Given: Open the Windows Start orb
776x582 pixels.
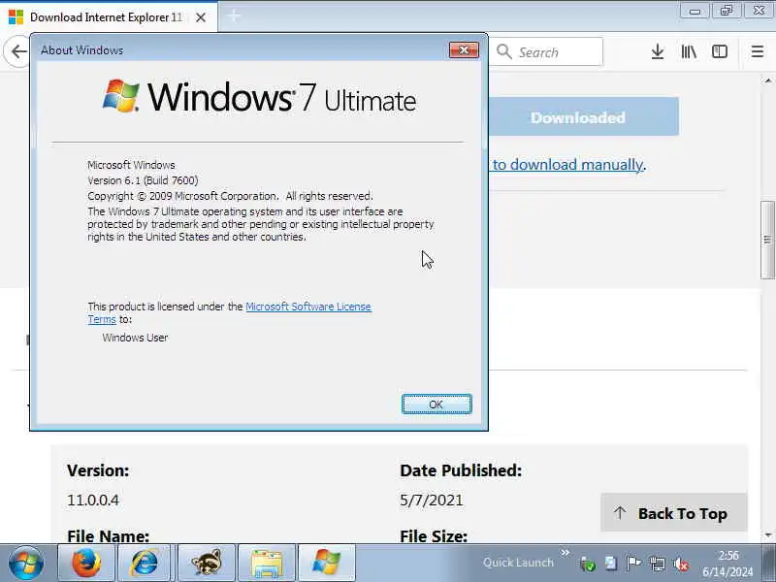Looking at the screenshot, I should click(x=26, y=564).
